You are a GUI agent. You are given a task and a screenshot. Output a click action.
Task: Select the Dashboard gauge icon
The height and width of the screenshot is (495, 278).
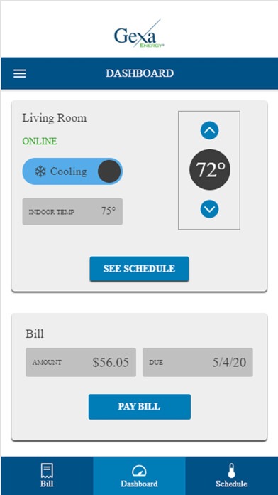click(x=139, y=472)
